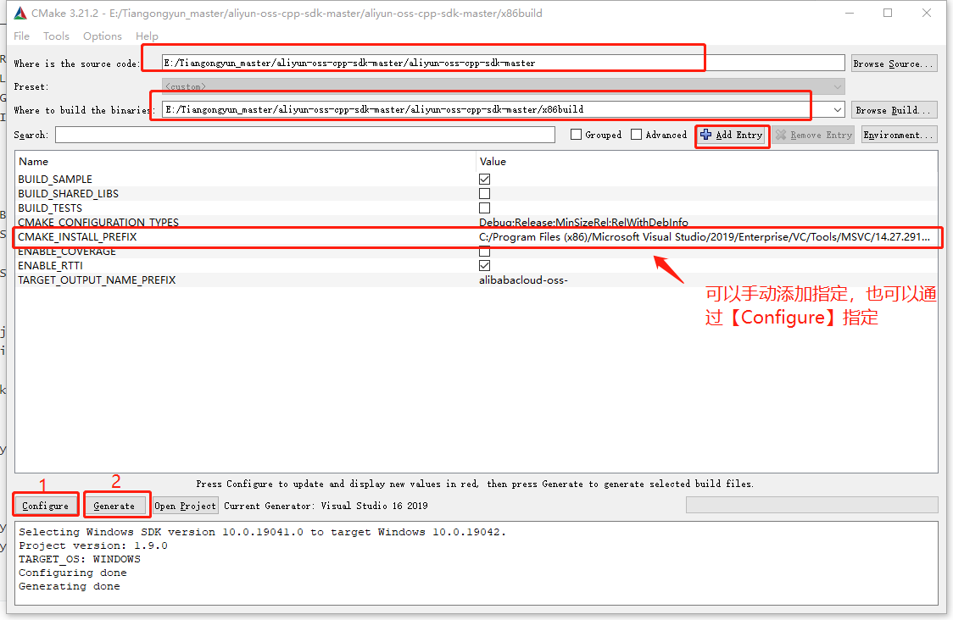The image size is (953, 620).
Task: Click the 'Selecting Windows SDK version' log line
Action: tap(262, 532)
